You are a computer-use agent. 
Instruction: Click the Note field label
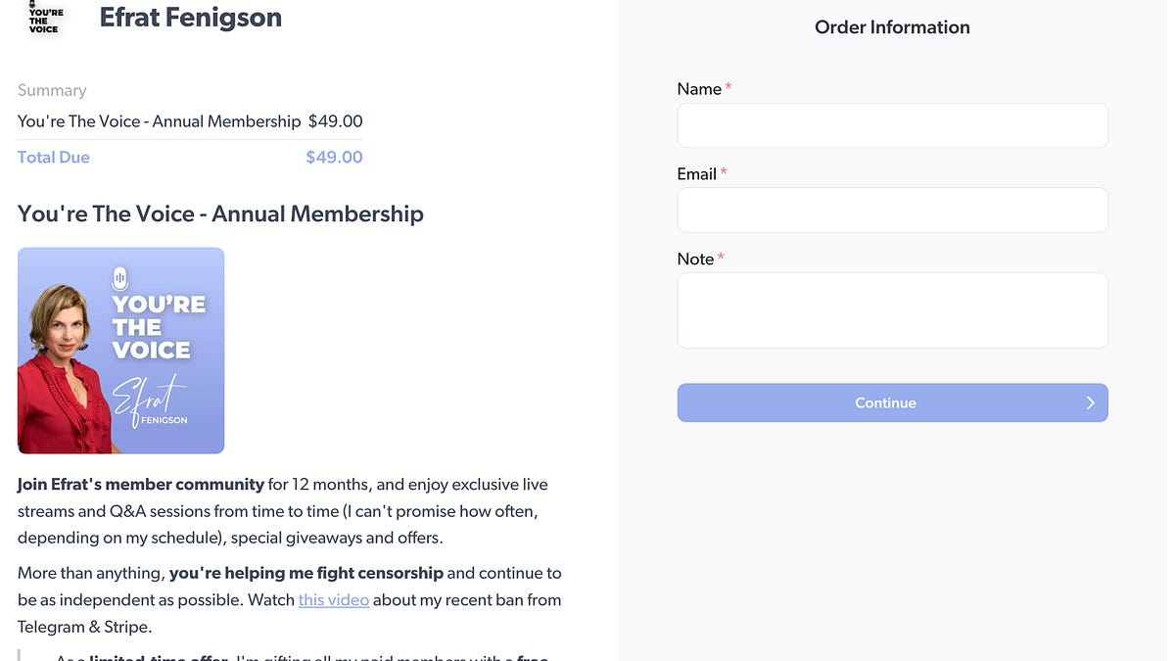(695, 260)
